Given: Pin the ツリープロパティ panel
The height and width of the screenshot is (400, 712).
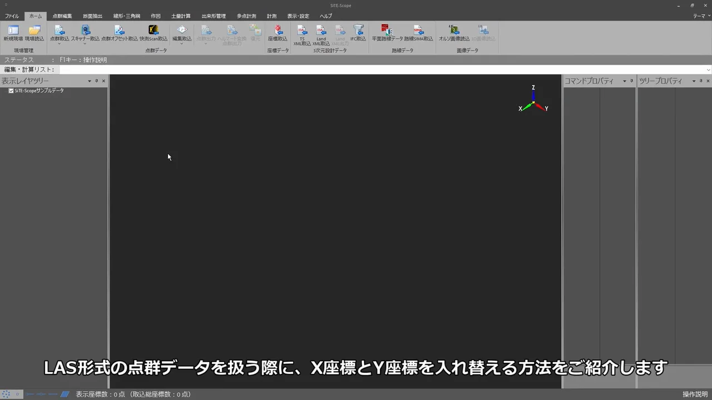Looking at the screenshot, I should coord(701,81).
